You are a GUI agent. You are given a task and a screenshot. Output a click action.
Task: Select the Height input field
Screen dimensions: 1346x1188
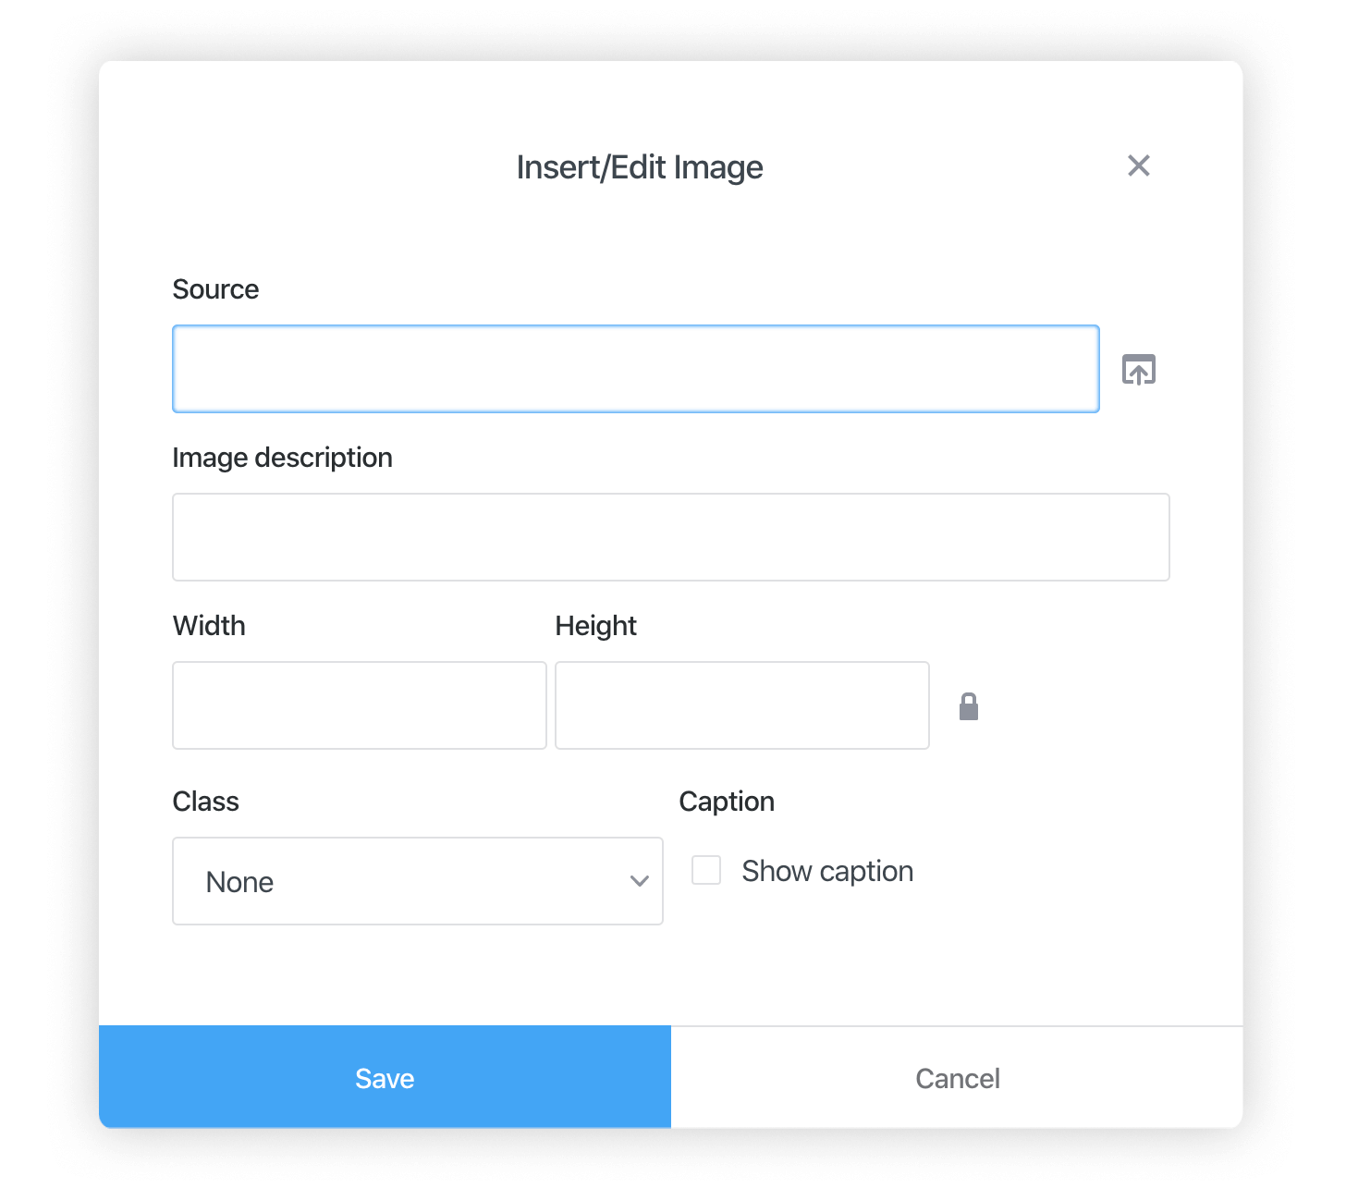(x=741, y=705)
